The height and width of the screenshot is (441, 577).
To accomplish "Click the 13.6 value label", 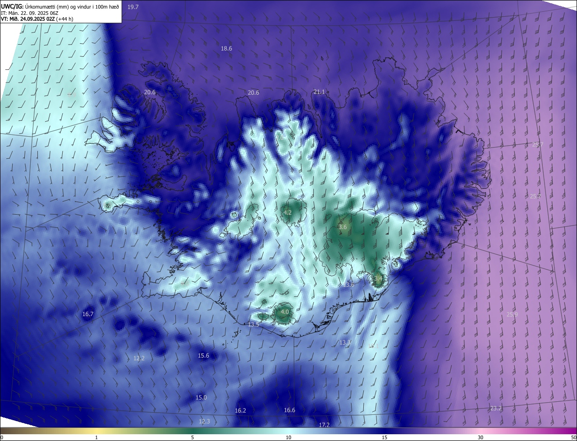I will click(348, 285).
